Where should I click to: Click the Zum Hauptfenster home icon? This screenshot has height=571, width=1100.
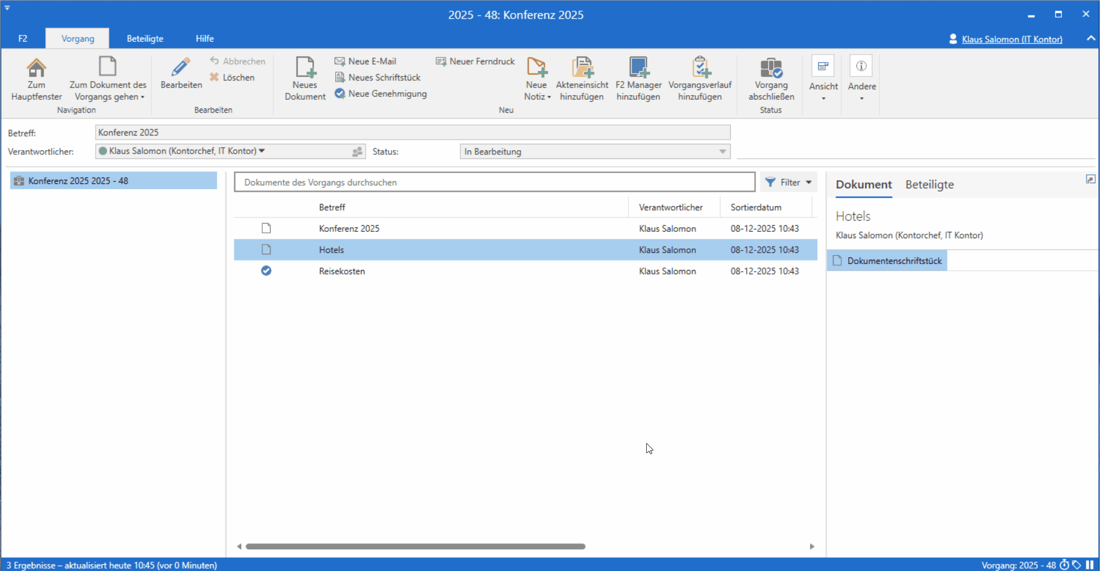[36, 68]
